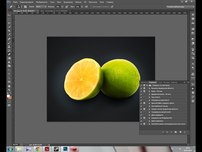The image size is (202, 152).
Task: Select the Blur tool
Action: tap(9, 62)
